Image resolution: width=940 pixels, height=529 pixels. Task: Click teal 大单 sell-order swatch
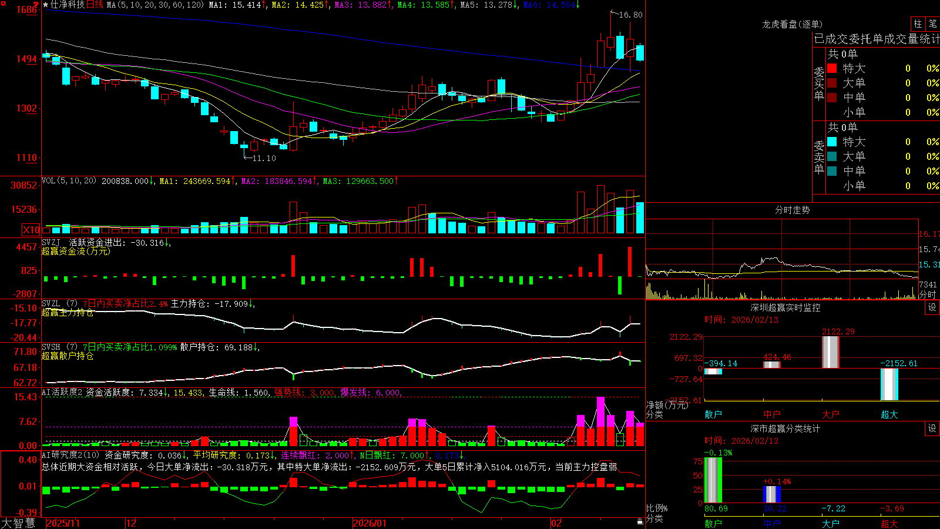(x=832, y=156)
